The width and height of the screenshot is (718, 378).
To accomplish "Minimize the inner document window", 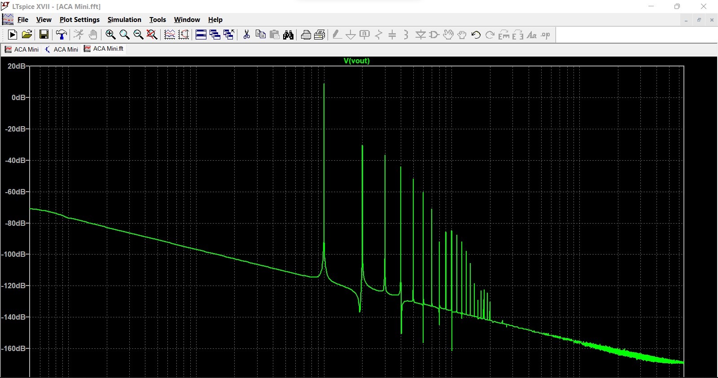I will pos(686,20).
